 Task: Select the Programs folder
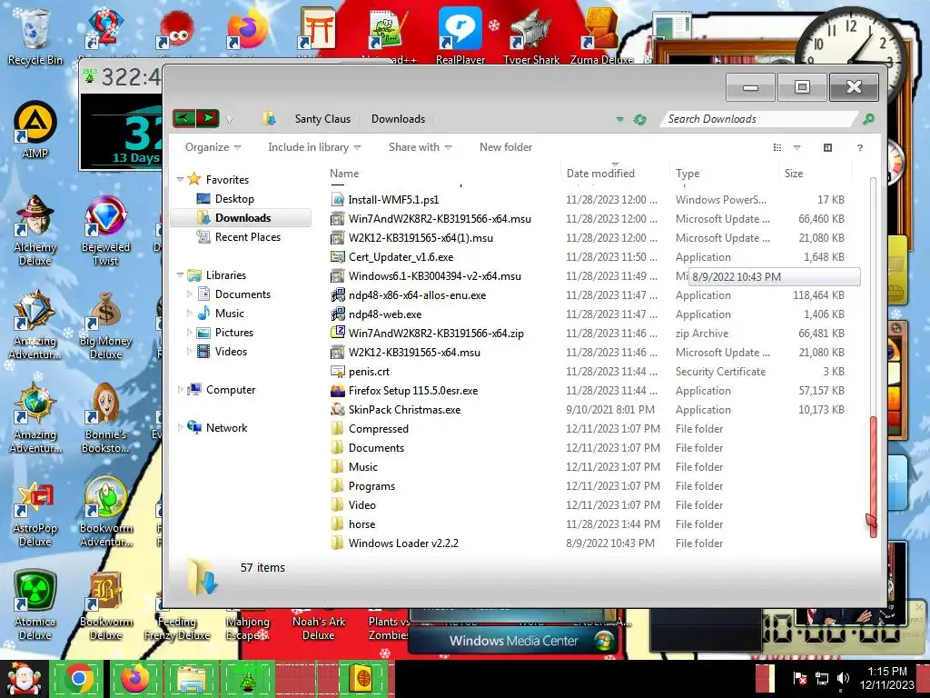tap(371, 486)
